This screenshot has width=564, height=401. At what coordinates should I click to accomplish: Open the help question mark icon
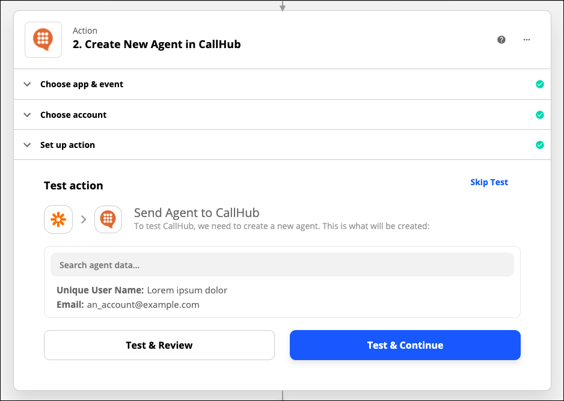coord(501,40)
